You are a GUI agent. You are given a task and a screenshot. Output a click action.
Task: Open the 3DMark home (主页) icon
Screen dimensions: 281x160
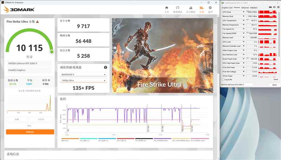[x=167, y=9]
